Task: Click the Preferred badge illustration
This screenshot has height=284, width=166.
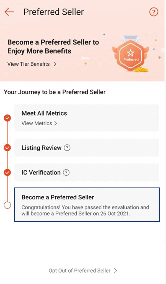Action: click(x=131, y=54)
